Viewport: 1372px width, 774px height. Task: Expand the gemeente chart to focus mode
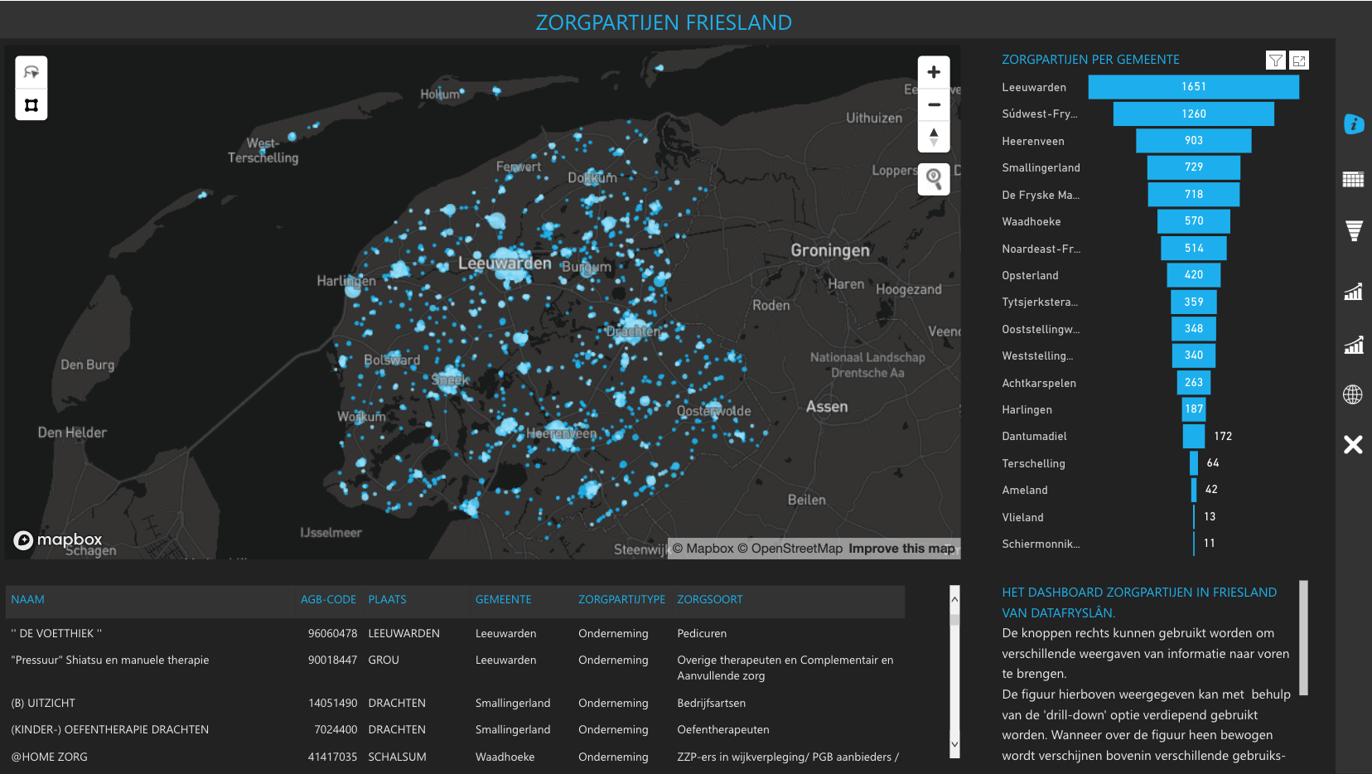pyautogui.click(x=1299, y=60)
